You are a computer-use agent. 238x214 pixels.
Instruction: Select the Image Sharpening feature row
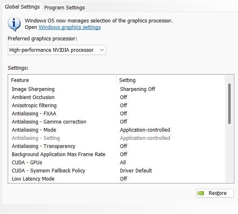click(117, 89)
